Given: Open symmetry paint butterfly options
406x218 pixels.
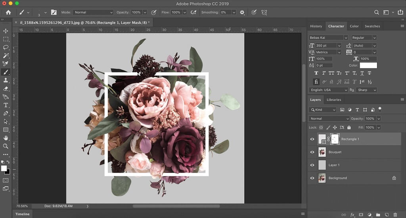Looking at the screenshot, I should pyautogui.click(x=264, y=12).
